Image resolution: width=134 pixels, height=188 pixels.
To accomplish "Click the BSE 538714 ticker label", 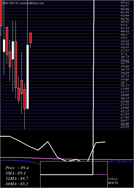I will click(x=10, y=3).
